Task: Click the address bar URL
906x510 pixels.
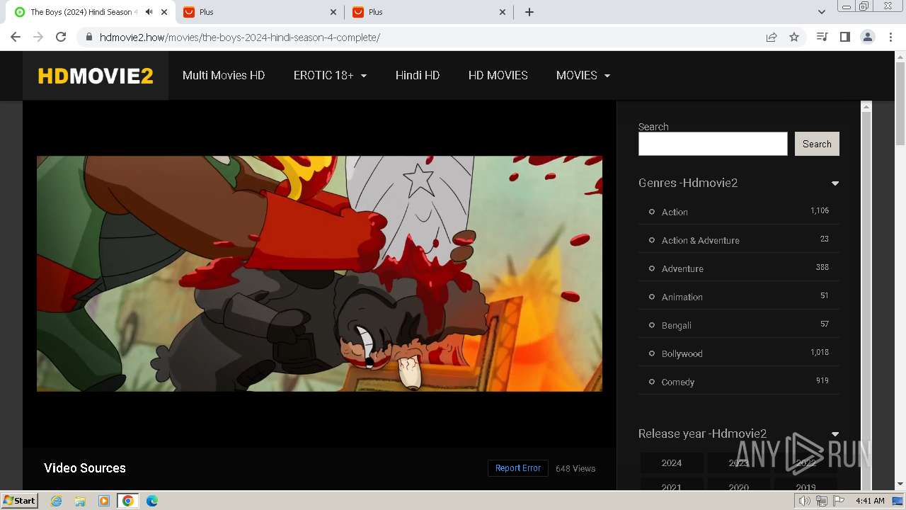Action: (x=240, y=37)
